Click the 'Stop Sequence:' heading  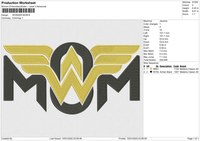click(x=151, y=63)
